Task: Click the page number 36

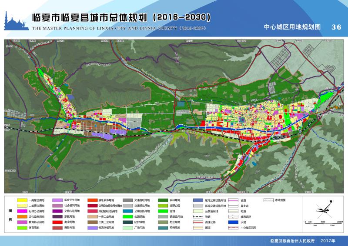Action: click(336, 27)
